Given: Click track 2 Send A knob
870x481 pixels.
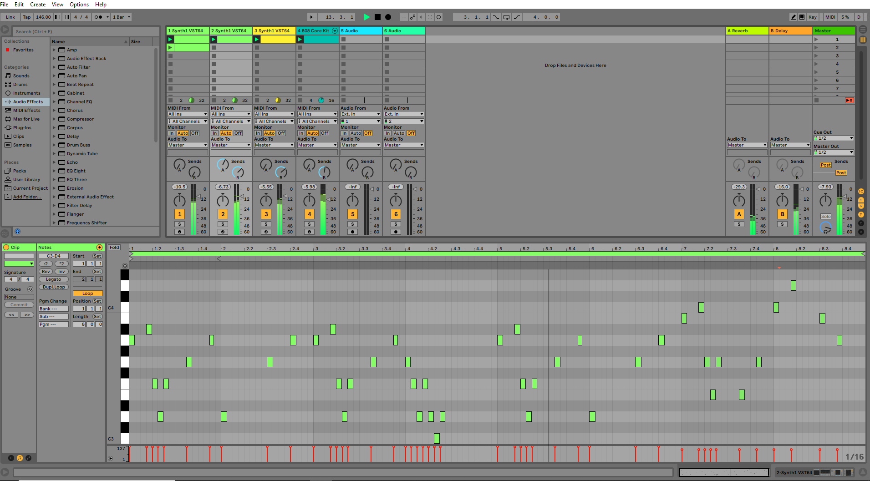Looking at the screenshot, I should pyautogui.click(x=223, y=165).
